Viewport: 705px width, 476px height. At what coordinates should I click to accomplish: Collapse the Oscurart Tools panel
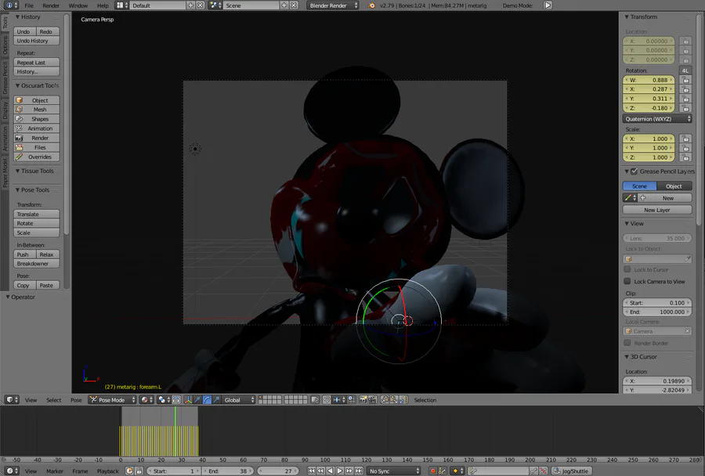coord(37,85)
